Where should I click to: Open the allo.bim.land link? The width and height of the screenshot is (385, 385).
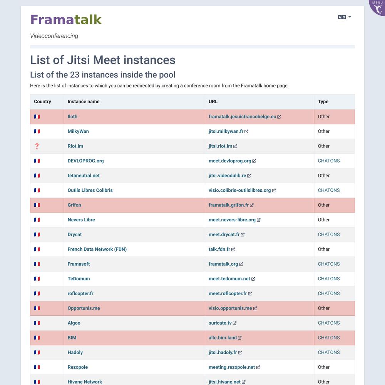coord(223,338)
